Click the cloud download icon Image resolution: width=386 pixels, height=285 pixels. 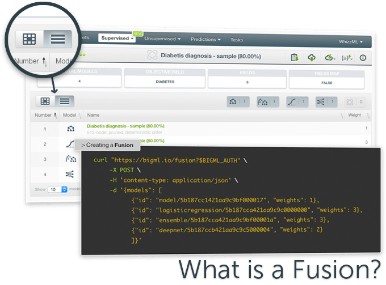point(312,57)
